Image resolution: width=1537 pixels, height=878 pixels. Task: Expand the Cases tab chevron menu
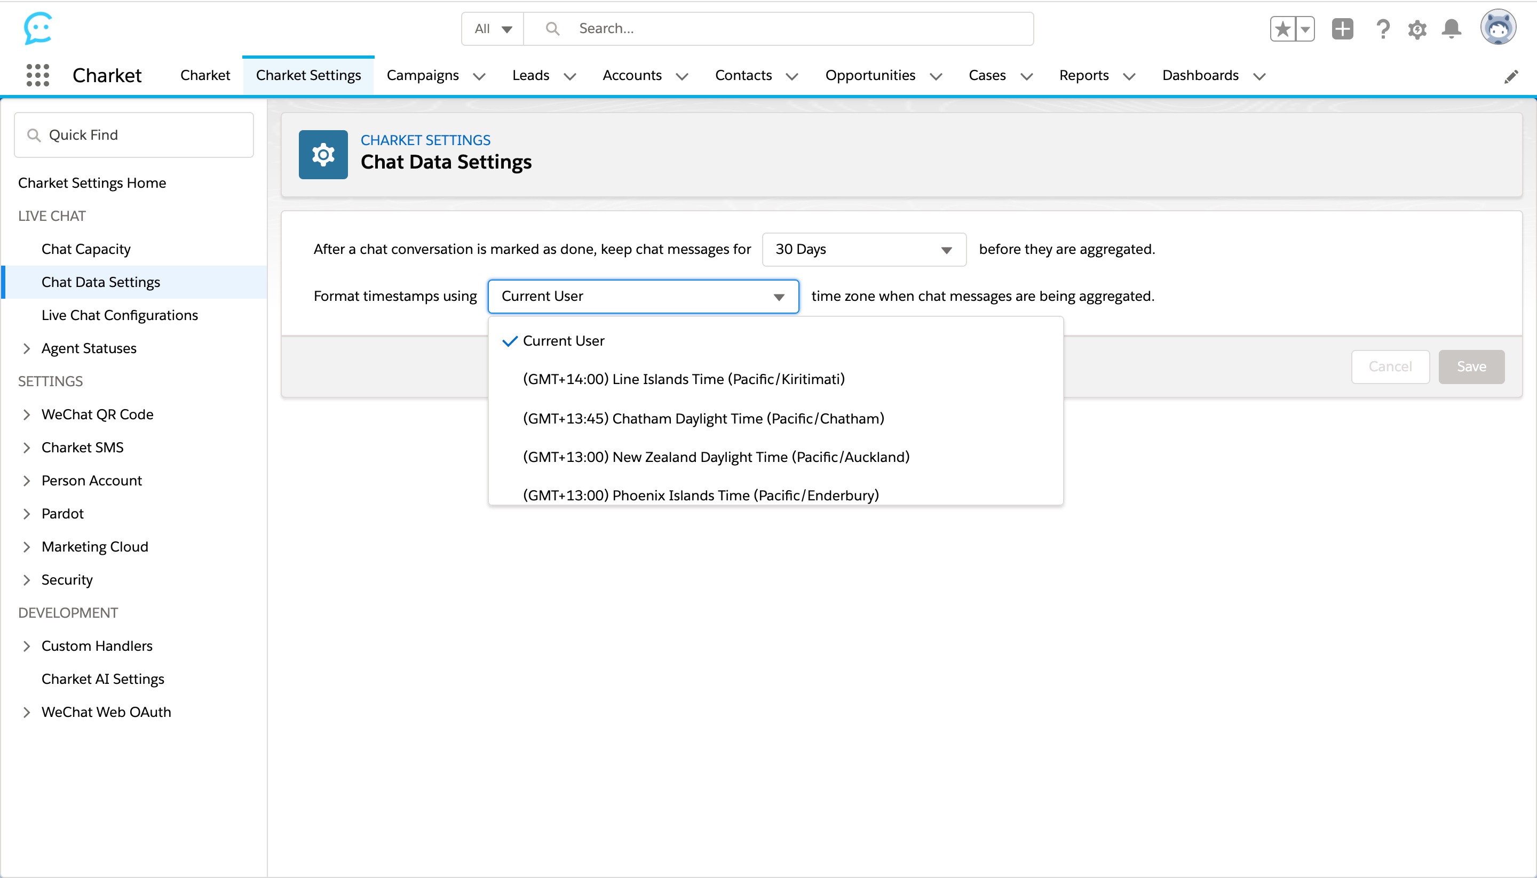(x=1027, y=77)
